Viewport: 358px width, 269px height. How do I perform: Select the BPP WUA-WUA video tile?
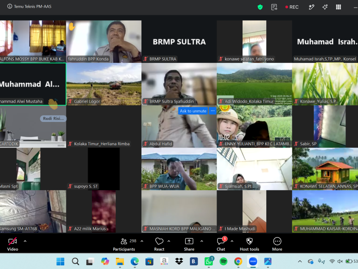click(179, 169)
